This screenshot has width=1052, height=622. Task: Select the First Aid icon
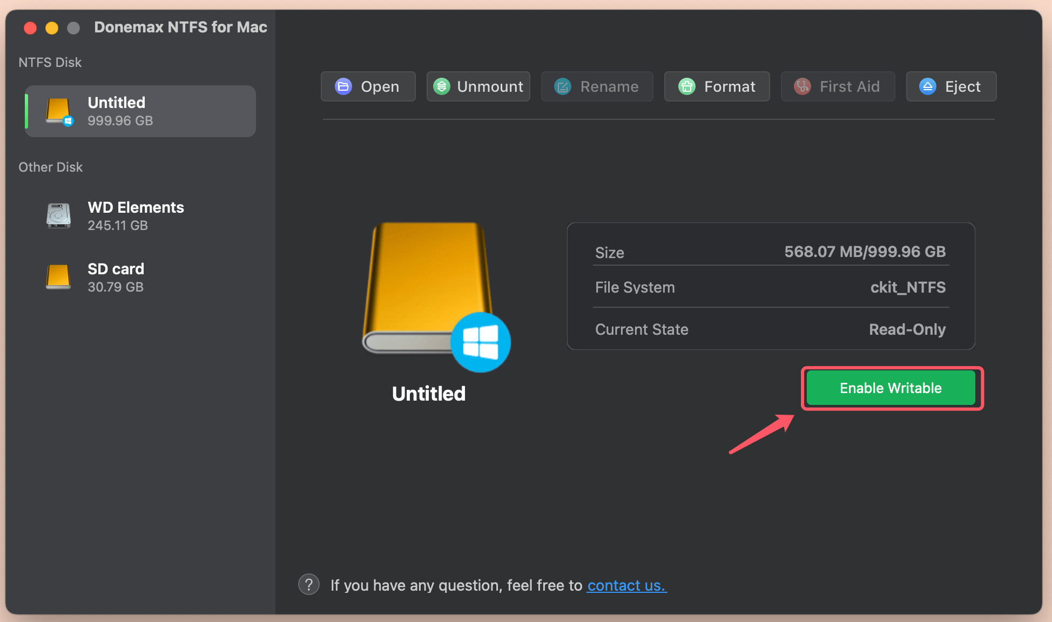[803, 86]
